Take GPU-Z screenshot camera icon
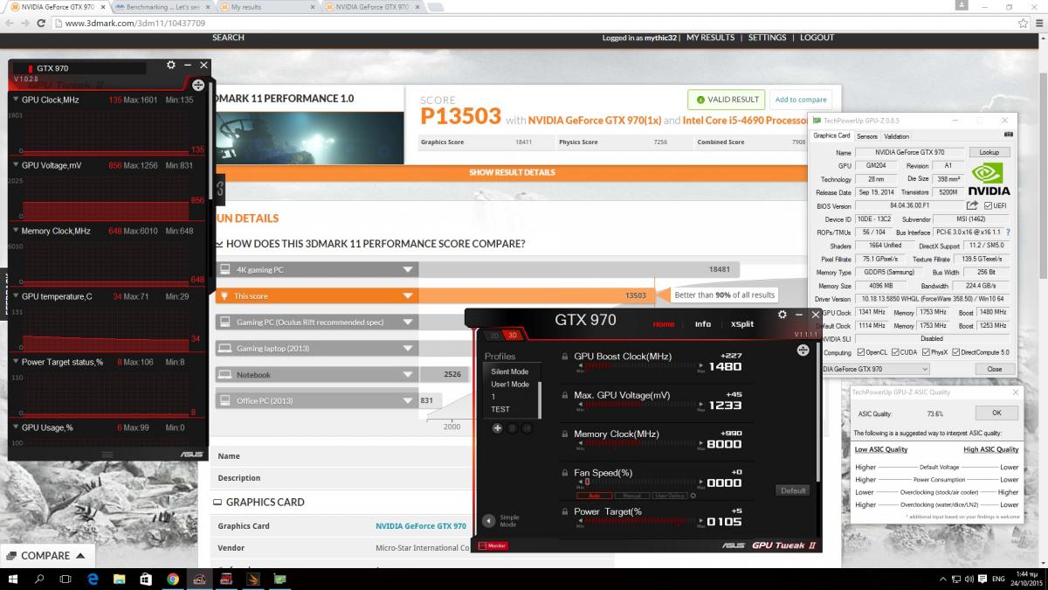The image size is (1048, 590). (x=1009, y=135)
